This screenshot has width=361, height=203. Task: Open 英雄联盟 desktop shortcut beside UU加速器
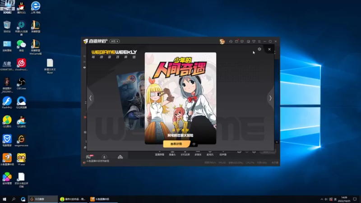[36, 27]
